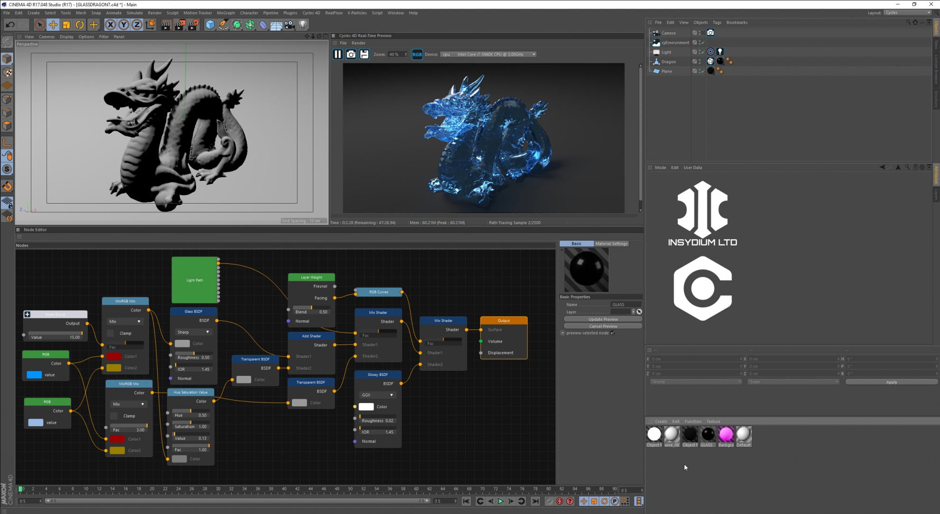Toggle the X axis lock
The height and width of the screenshot is (514, 940).
[x=110, y=25]
